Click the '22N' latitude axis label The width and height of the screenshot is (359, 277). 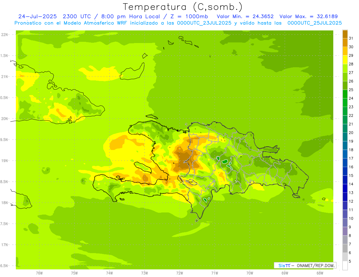tap(4, 35)
